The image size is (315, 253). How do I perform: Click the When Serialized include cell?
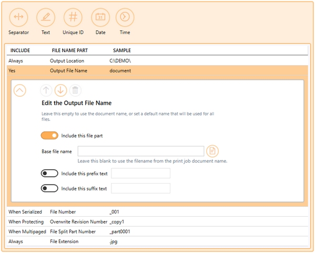[25, 212]
